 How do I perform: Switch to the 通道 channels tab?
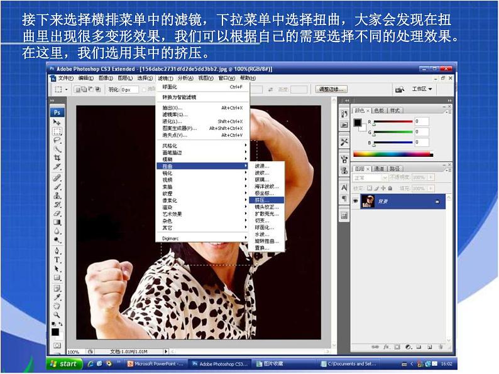tap(379, 168)
